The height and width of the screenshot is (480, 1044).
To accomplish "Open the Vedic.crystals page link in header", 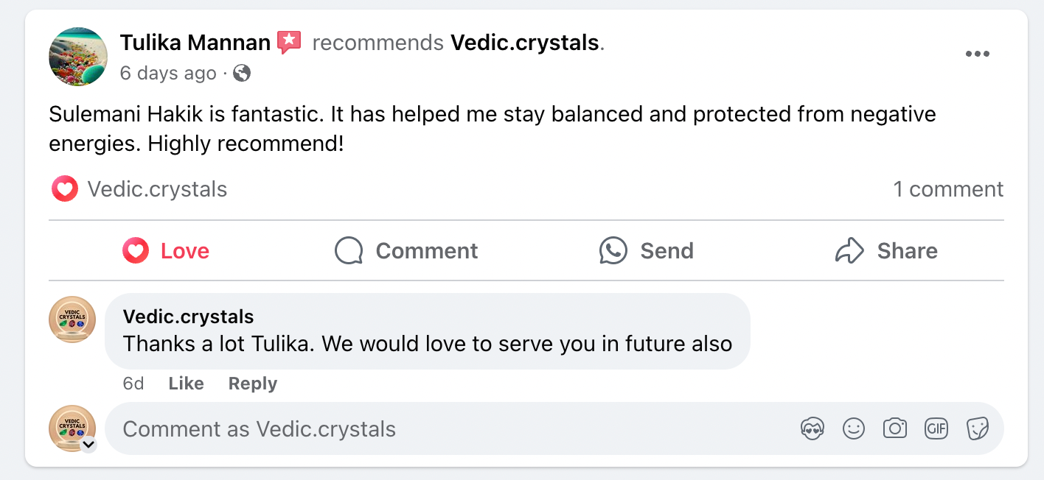I will pos(524,43).
